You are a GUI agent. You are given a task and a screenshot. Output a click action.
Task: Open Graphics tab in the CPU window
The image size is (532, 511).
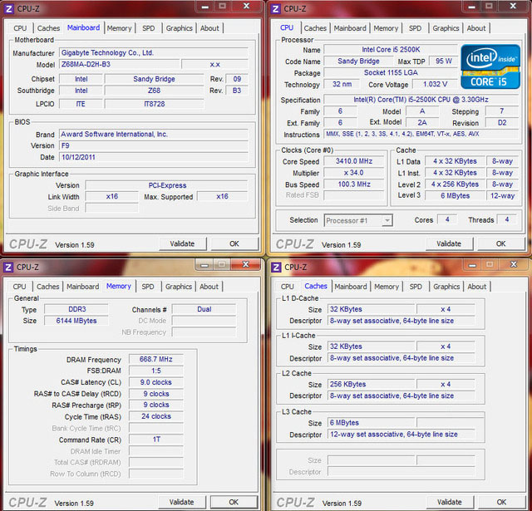click(446, 28)
